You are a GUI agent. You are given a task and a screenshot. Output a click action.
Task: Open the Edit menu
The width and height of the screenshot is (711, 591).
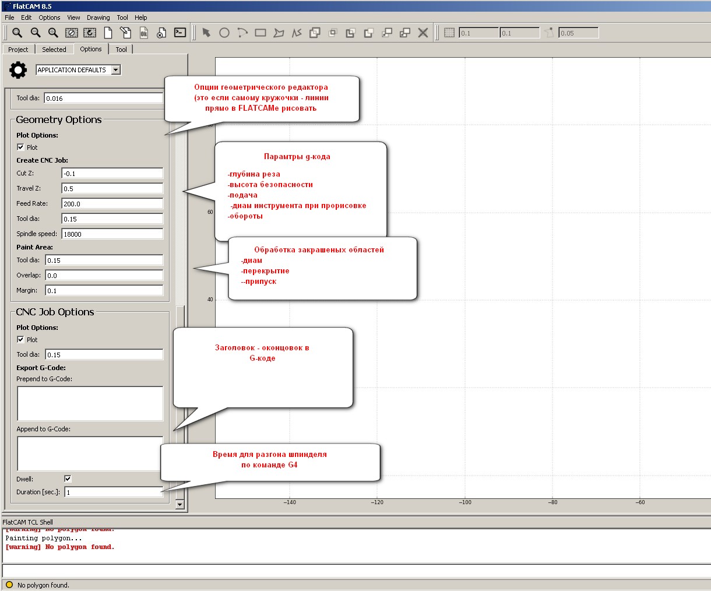(x=26, y=17)
